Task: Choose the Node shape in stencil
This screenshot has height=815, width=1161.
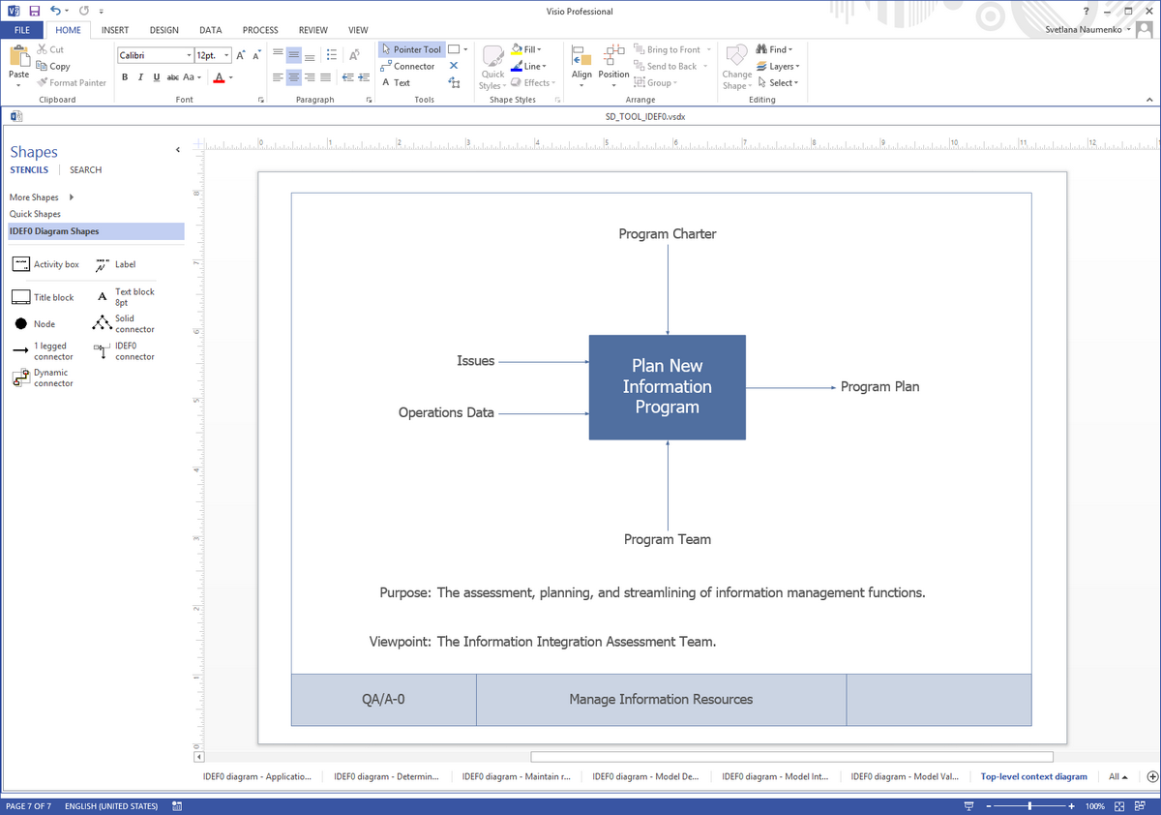Action: [x=34, y=324]
